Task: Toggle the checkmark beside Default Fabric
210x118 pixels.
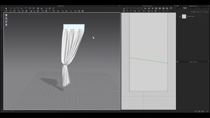Action: pyautogui.click(x=180, y=16)
